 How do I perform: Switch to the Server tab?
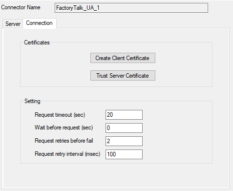13,24
